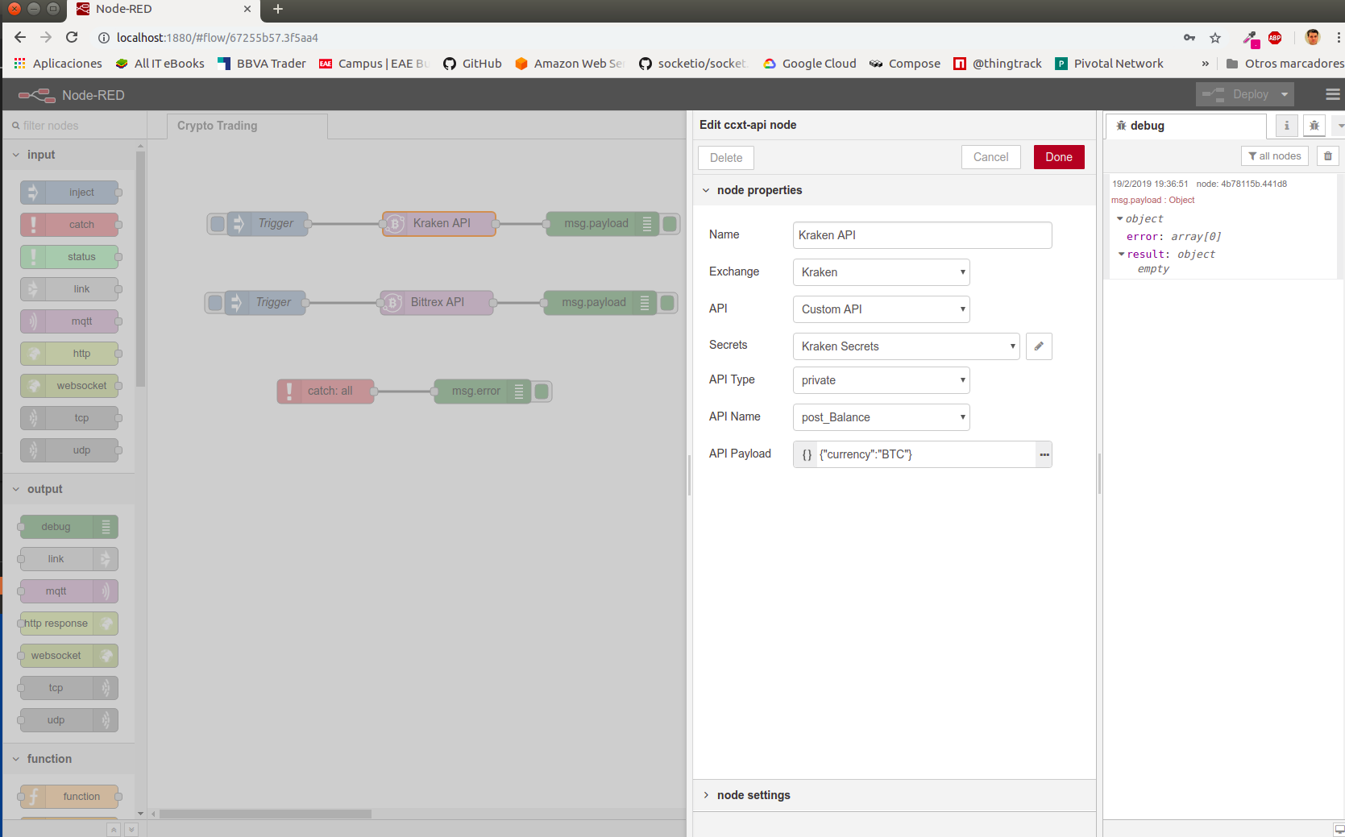Select the input mqtt node in palette
Screen dimensions: 1345x837
(70, 321)
